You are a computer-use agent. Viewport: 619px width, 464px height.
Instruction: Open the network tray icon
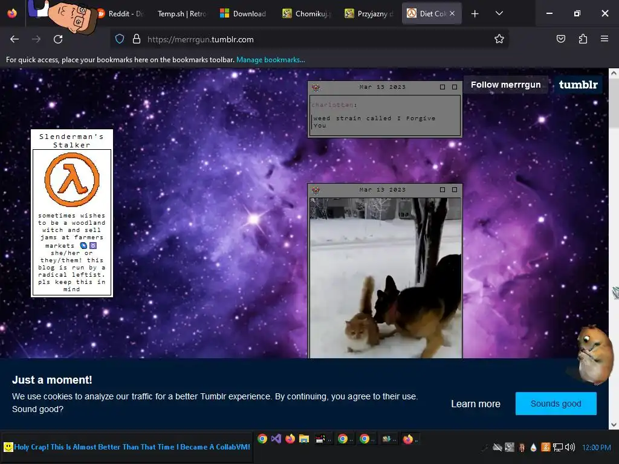558,447
